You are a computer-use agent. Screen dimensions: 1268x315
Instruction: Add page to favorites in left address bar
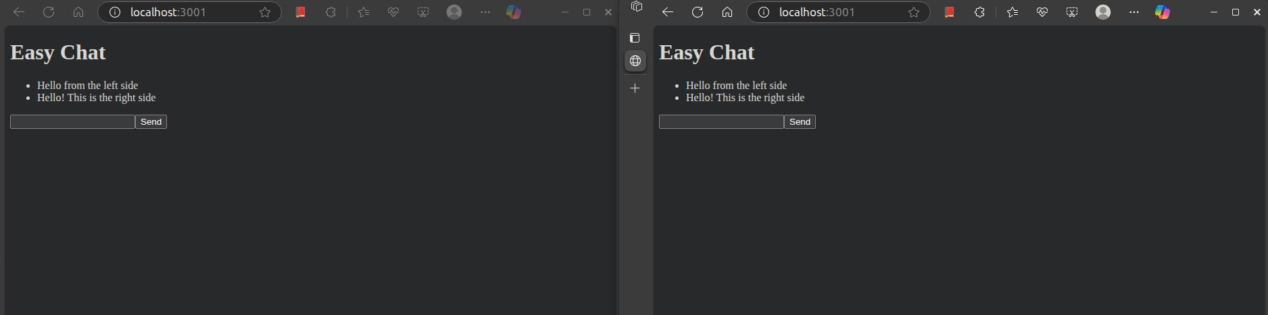(x=265, y=12)
